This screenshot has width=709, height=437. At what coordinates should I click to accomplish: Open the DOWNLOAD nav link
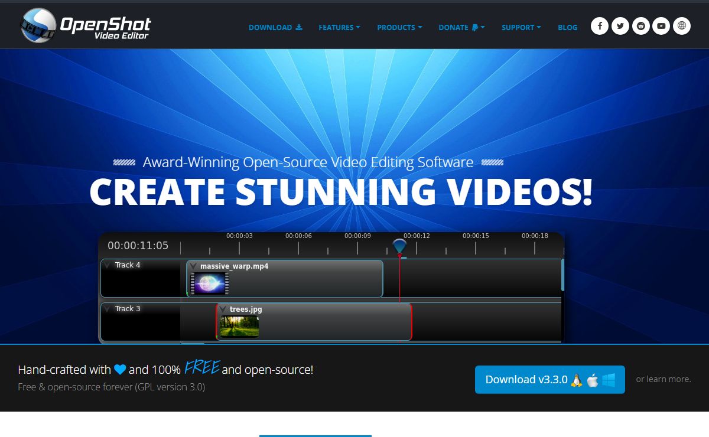point(275,27)
